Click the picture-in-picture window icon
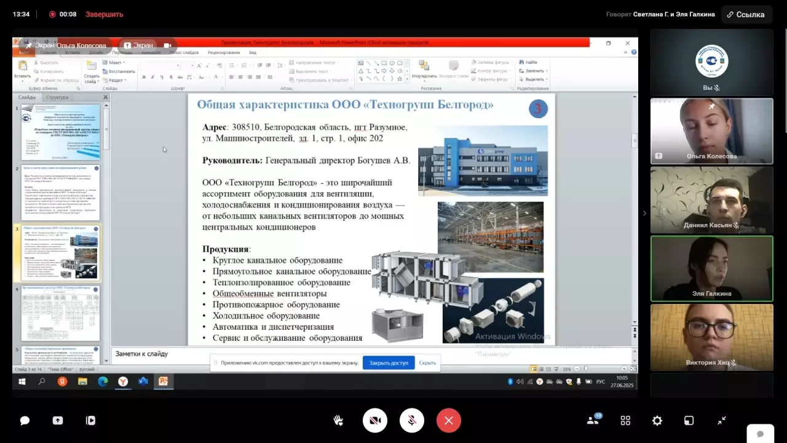The height and width of the screenshot is (443, 787). coord(689,421)
